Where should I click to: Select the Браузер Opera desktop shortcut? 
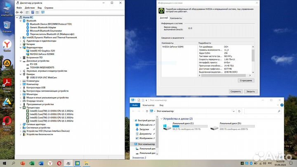click(x=7, y=124)
